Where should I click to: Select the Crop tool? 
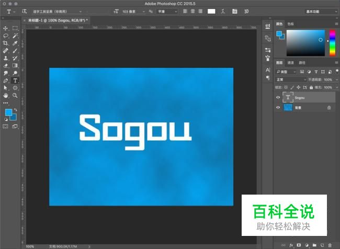5,43
